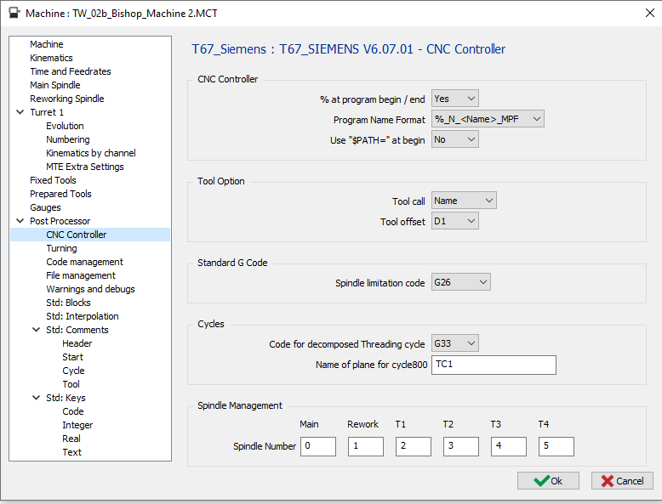The image size is (662, 504).
Task: Select the Turning tree item
Action: (x=61, y=248)
